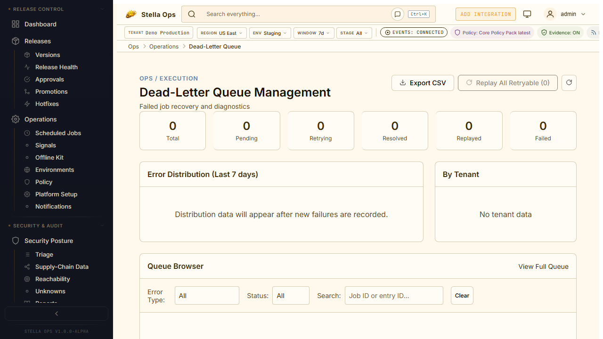Click the Job ID search field
Screen dimensions: 603x339
(394, 296)
